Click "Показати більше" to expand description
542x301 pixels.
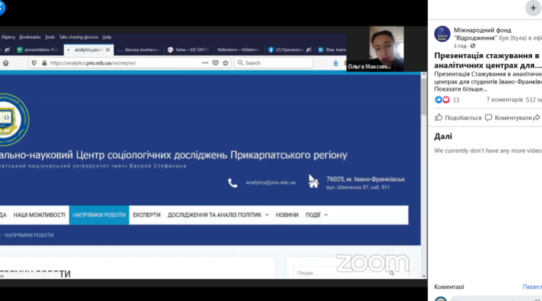[461, 89]
